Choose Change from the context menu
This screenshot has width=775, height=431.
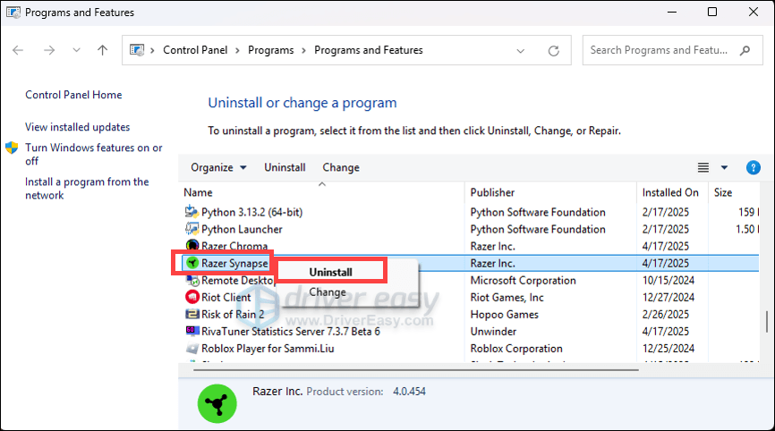[328, 292]
